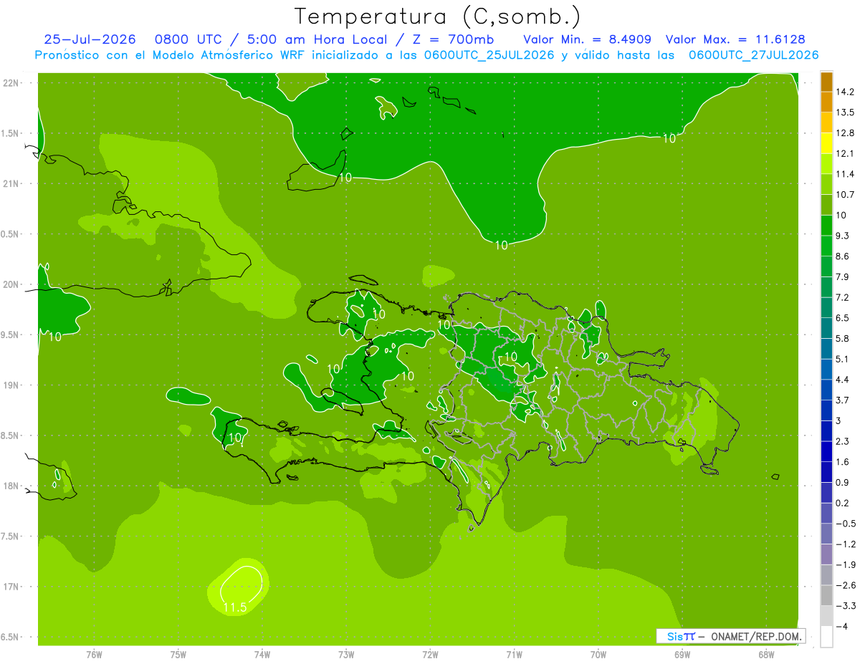Click the '76W' longitude label
This screenshot has width=860, height=664.
tap(94, 655)
